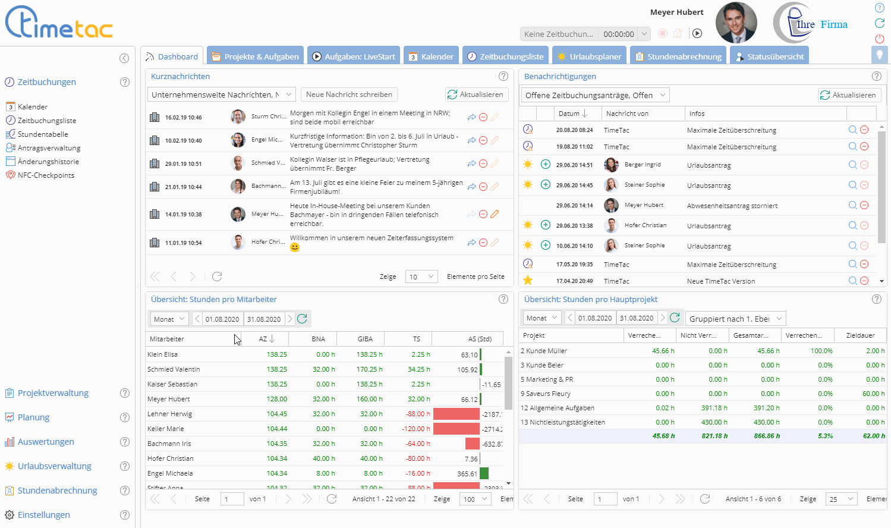This screenshot has height=528, width=891.
Task: Open help for Kurznachrichten panel
Action: coord(503,76)
